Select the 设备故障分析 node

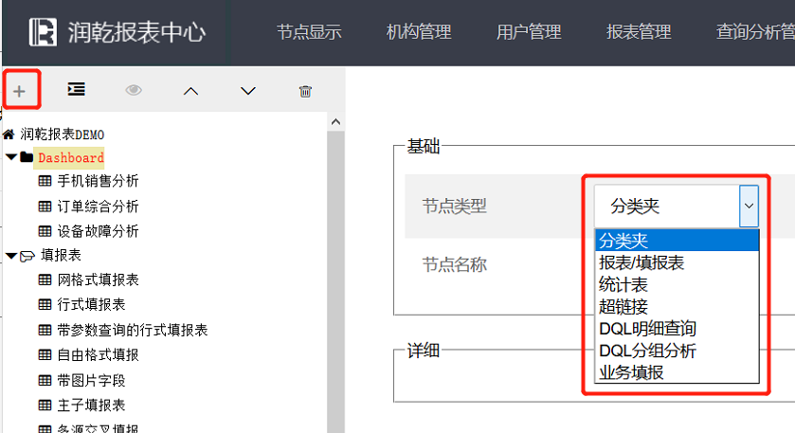pos(98,231)
